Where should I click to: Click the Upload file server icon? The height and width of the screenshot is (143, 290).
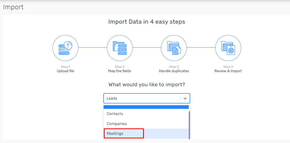pyautogui.click(x=65, y=47)
